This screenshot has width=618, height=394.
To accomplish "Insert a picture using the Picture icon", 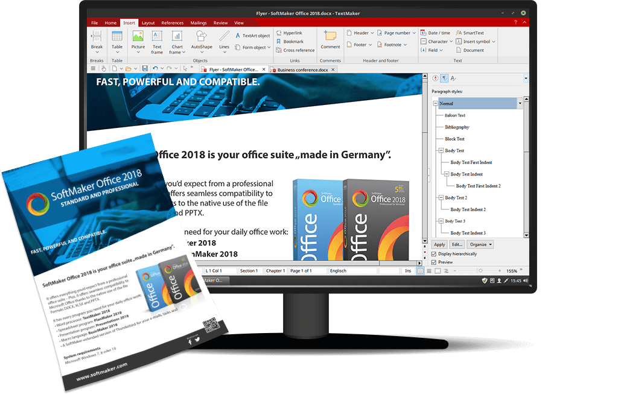I will coord(138,40).
